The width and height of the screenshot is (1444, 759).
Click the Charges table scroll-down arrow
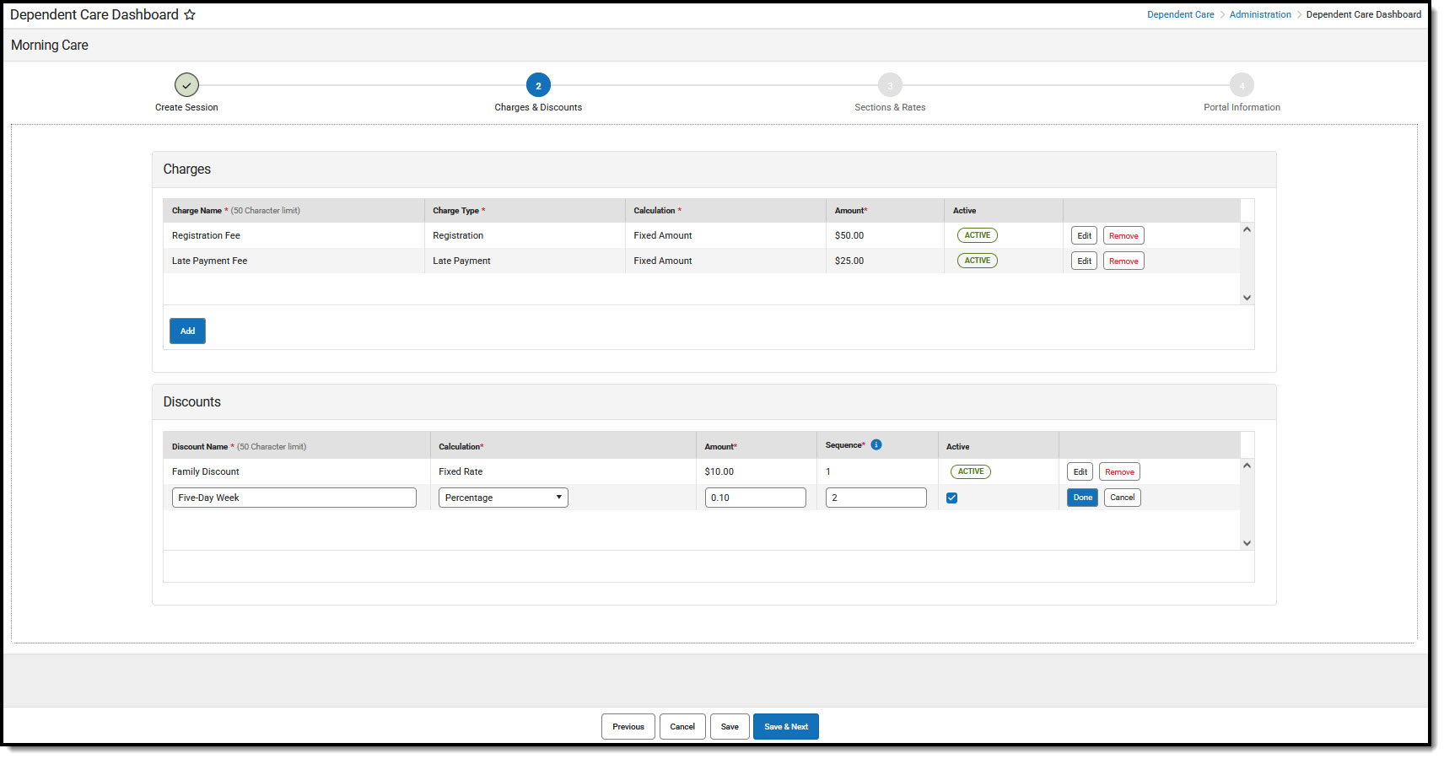pyautogui.click(x=1247, y=298)
